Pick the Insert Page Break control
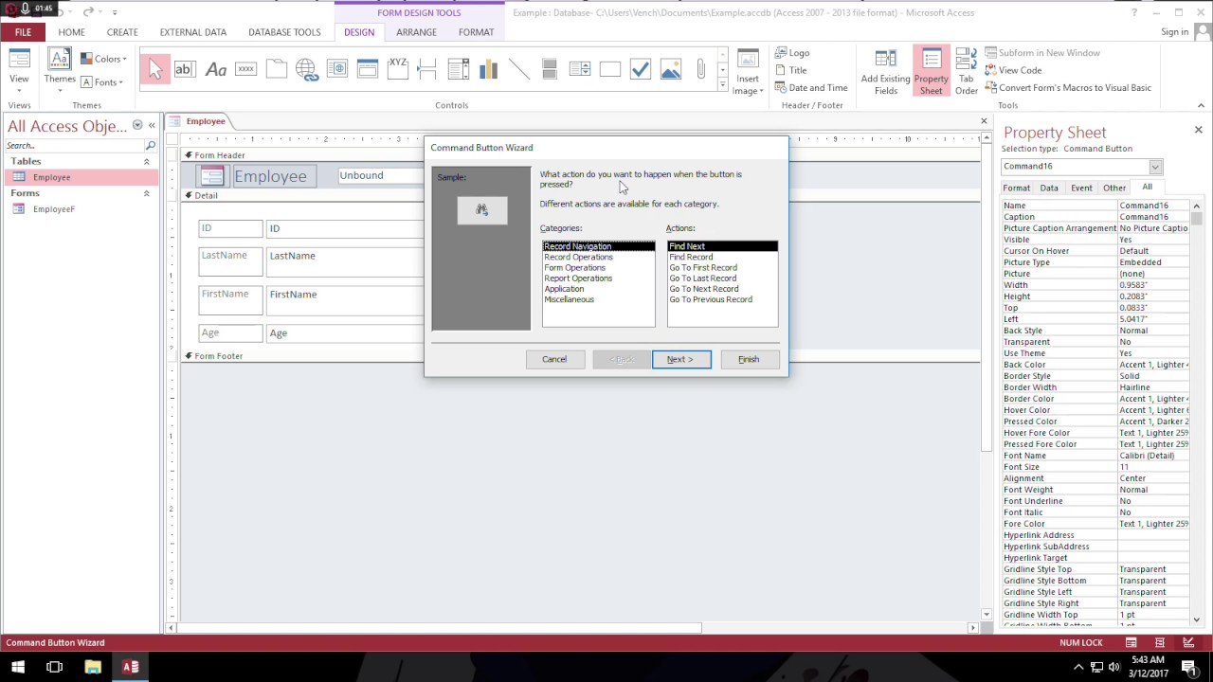Viewport: 1213px width, 682px height. [x=427, y=69]
